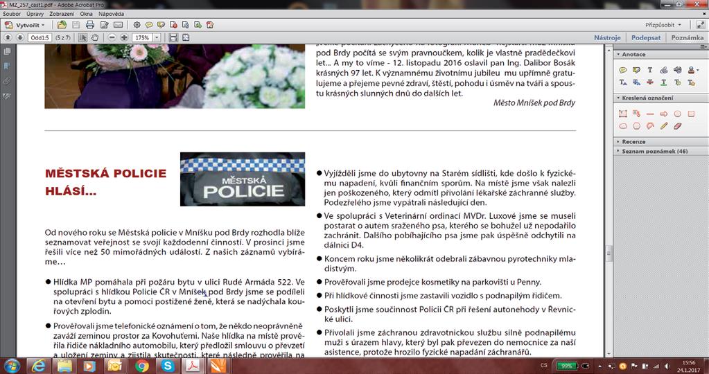Select the Sticky Note tool in the top toolbar

tap(149, 25)
